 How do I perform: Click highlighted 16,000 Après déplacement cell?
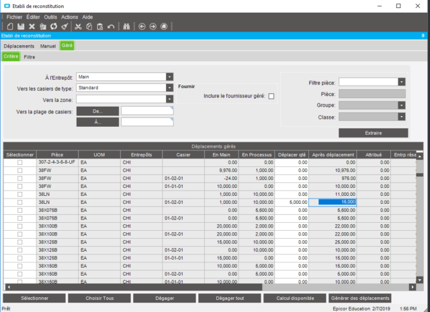tap(333, 202)
